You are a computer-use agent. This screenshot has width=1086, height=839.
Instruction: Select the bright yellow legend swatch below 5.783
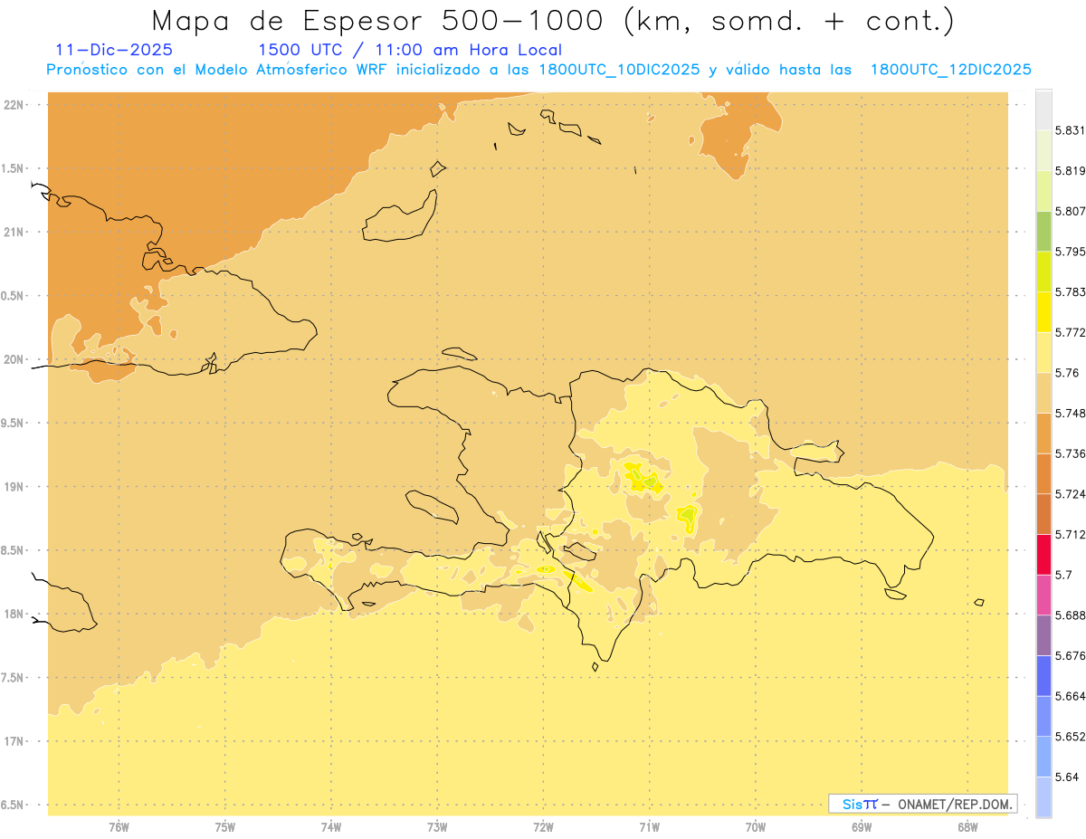(x=1043, y=311)
